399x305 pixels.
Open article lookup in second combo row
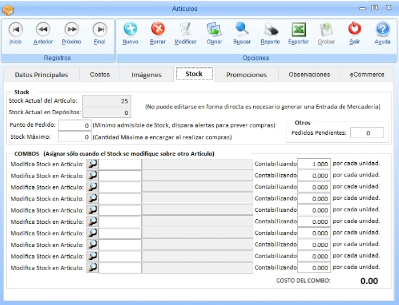click(x=93, y=175)
